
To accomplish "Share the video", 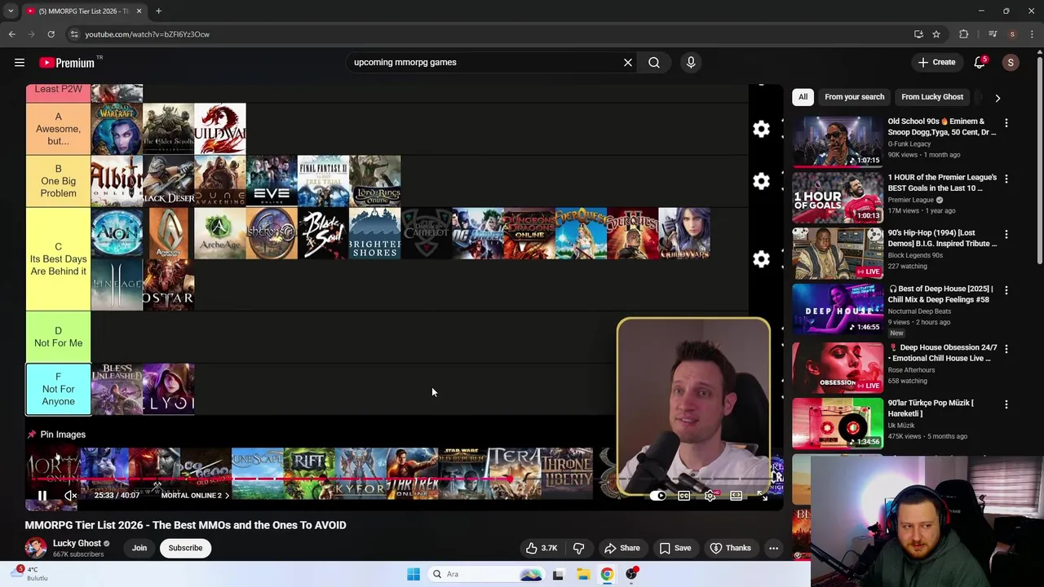I will (622, 548).
